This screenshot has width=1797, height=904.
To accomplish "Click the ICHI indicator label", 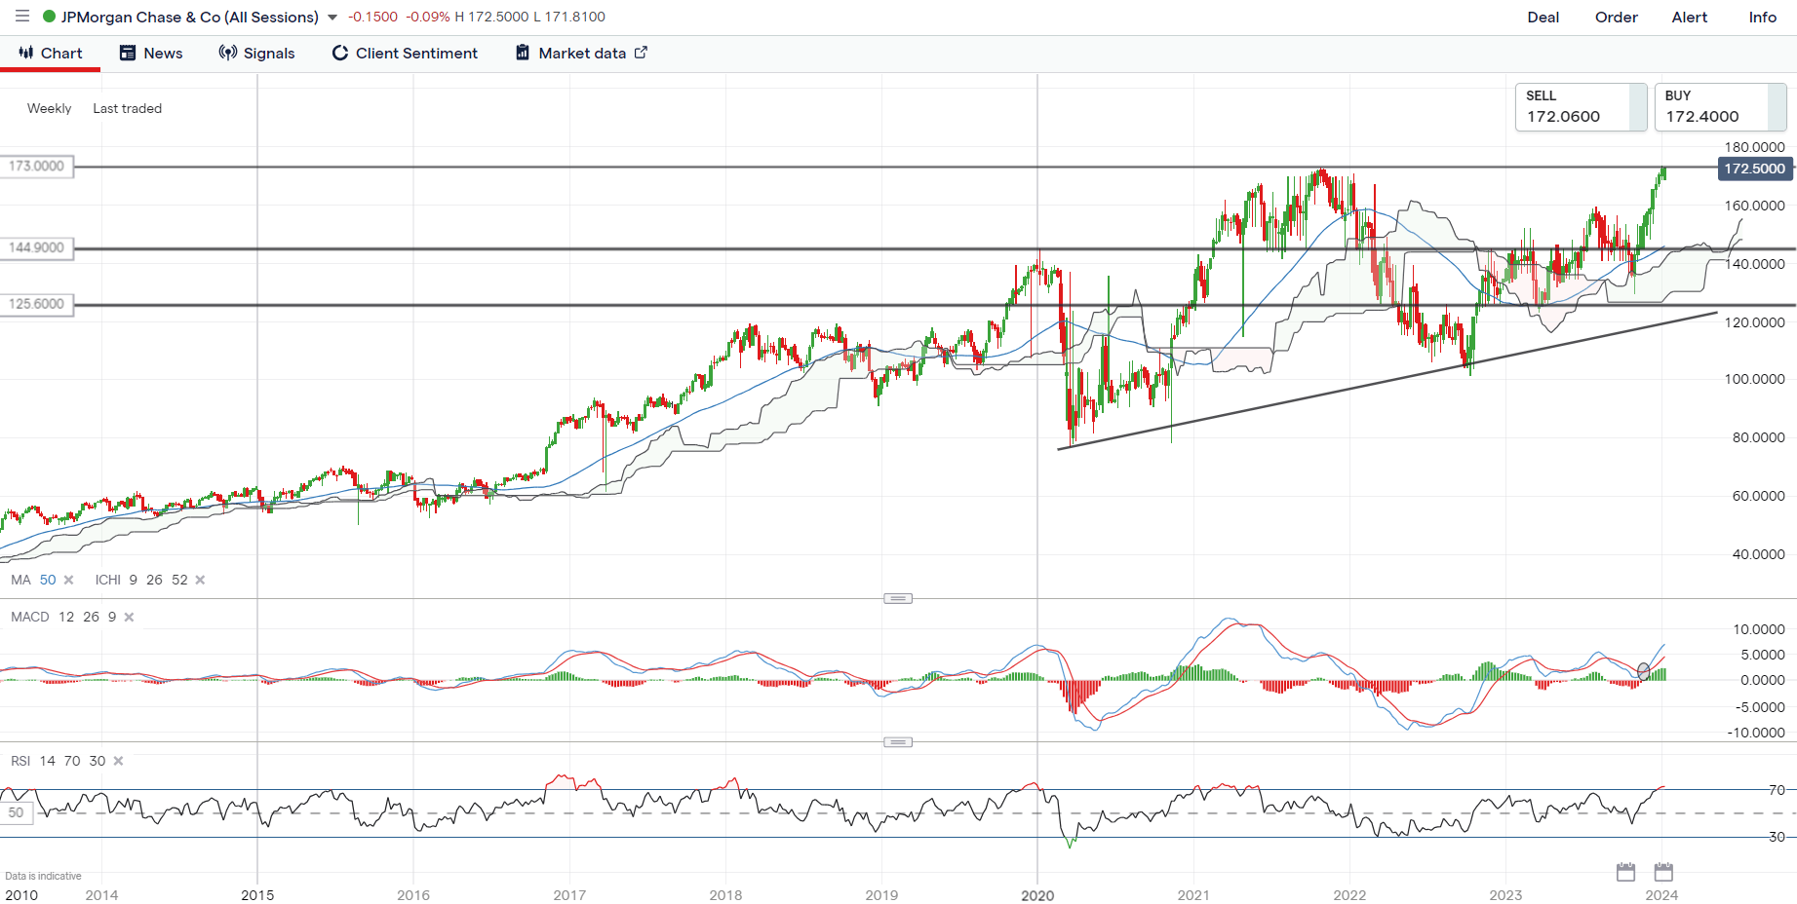I will point(108,580).
